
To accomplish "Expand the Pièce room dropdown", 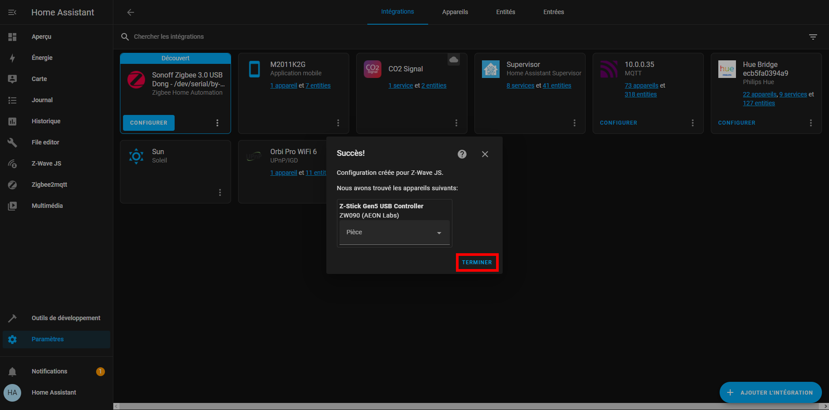I will pos(395,233).
